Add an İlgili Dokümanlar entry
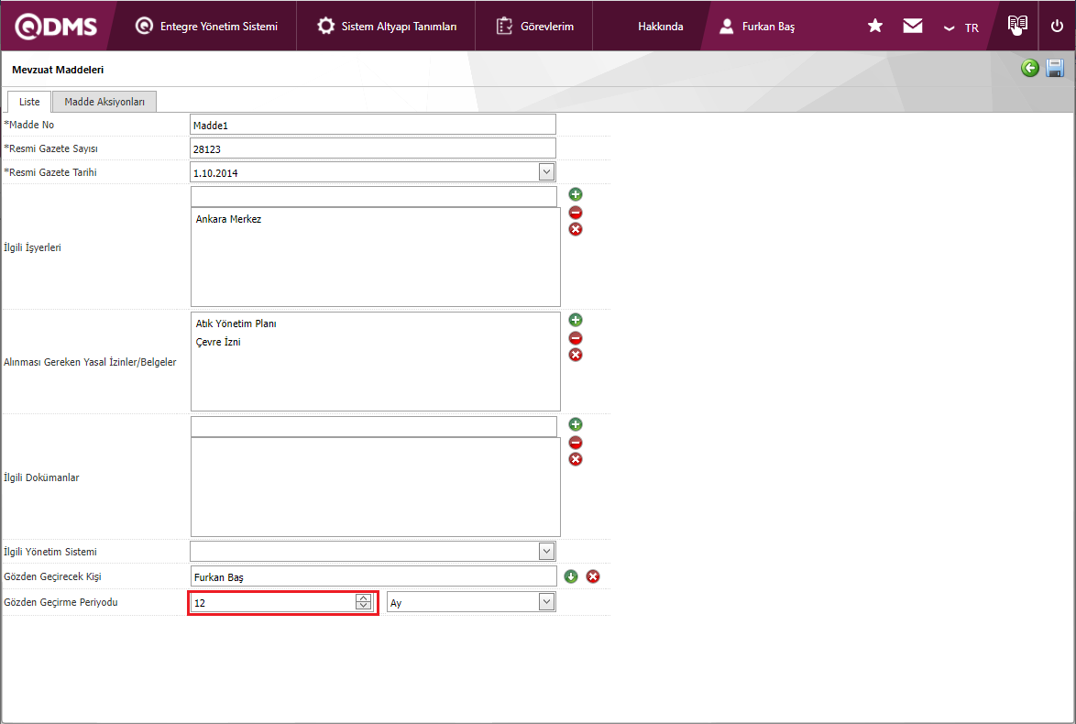The width and height of the screenshot is (1076, 724). [x=576, y=424]
